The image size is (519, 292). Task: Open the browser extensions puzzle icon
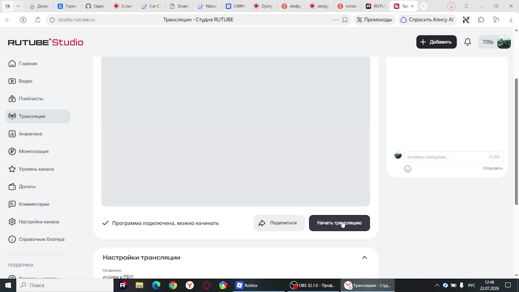point(481,20)
